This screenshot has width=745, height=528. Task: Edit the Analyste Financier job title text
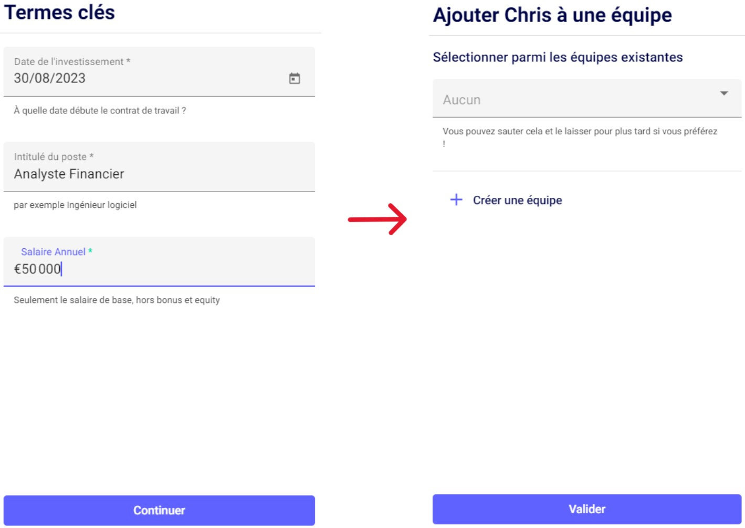tap(69, 174)
